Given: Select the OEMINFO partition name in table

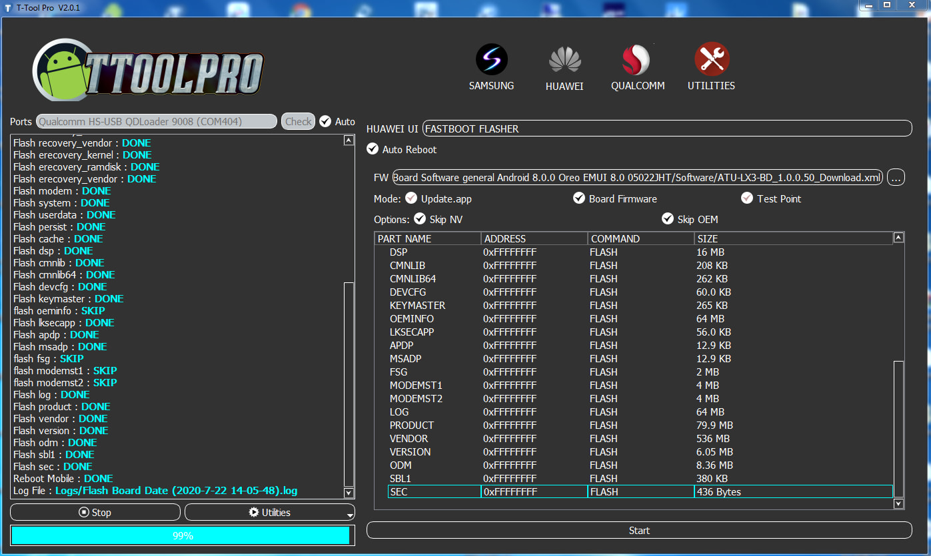Looking at the screenshot, I should [x=412, y=319].
